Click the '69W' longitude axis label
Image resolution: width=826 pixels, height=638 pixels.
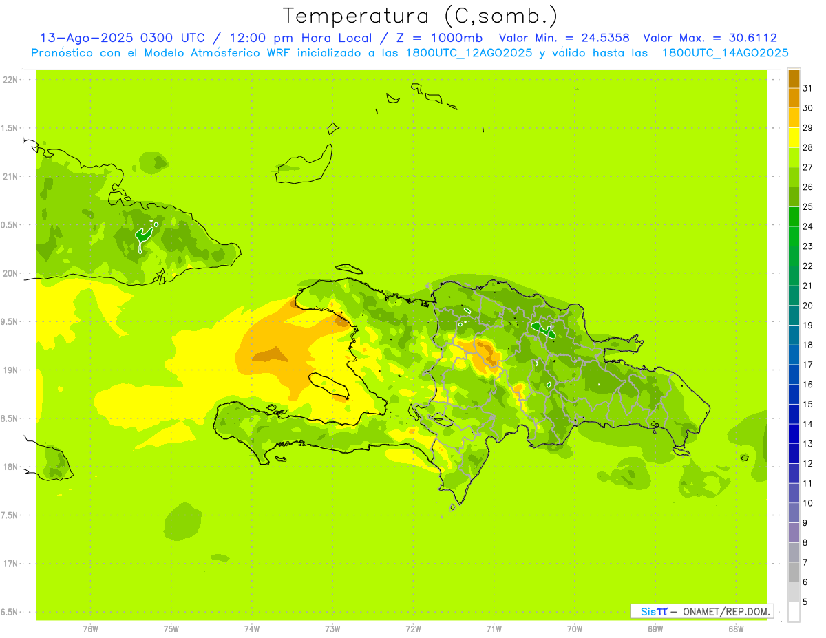click(x=655, y=629)
